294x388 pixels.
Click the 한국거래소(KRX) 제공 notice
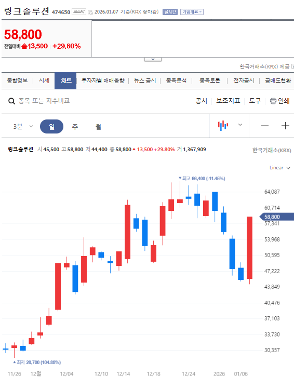[x=264, y=66]
